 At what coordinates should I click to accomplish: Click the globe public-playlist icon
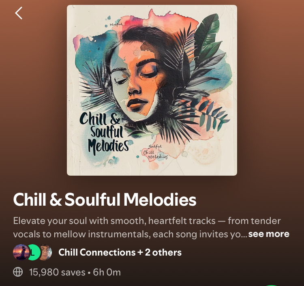[x=18, y=272]
